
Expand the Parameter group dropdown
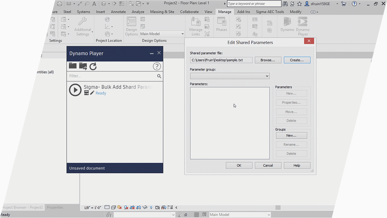230,76
